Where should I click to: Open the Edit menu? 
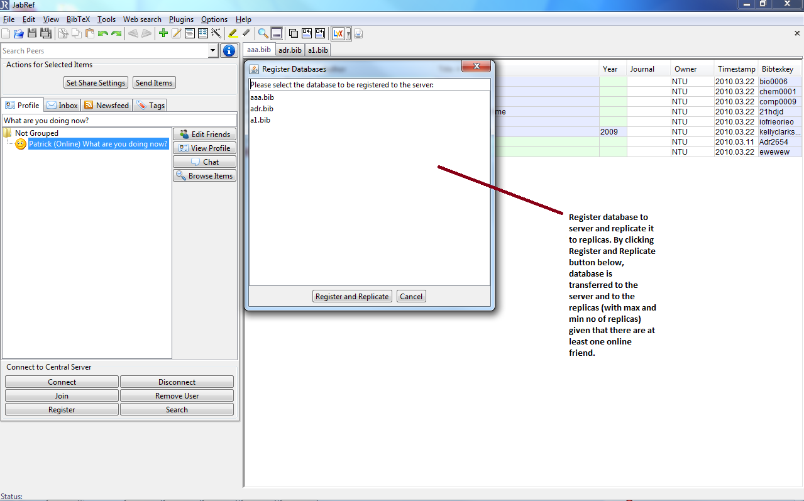tap(29, 19)
